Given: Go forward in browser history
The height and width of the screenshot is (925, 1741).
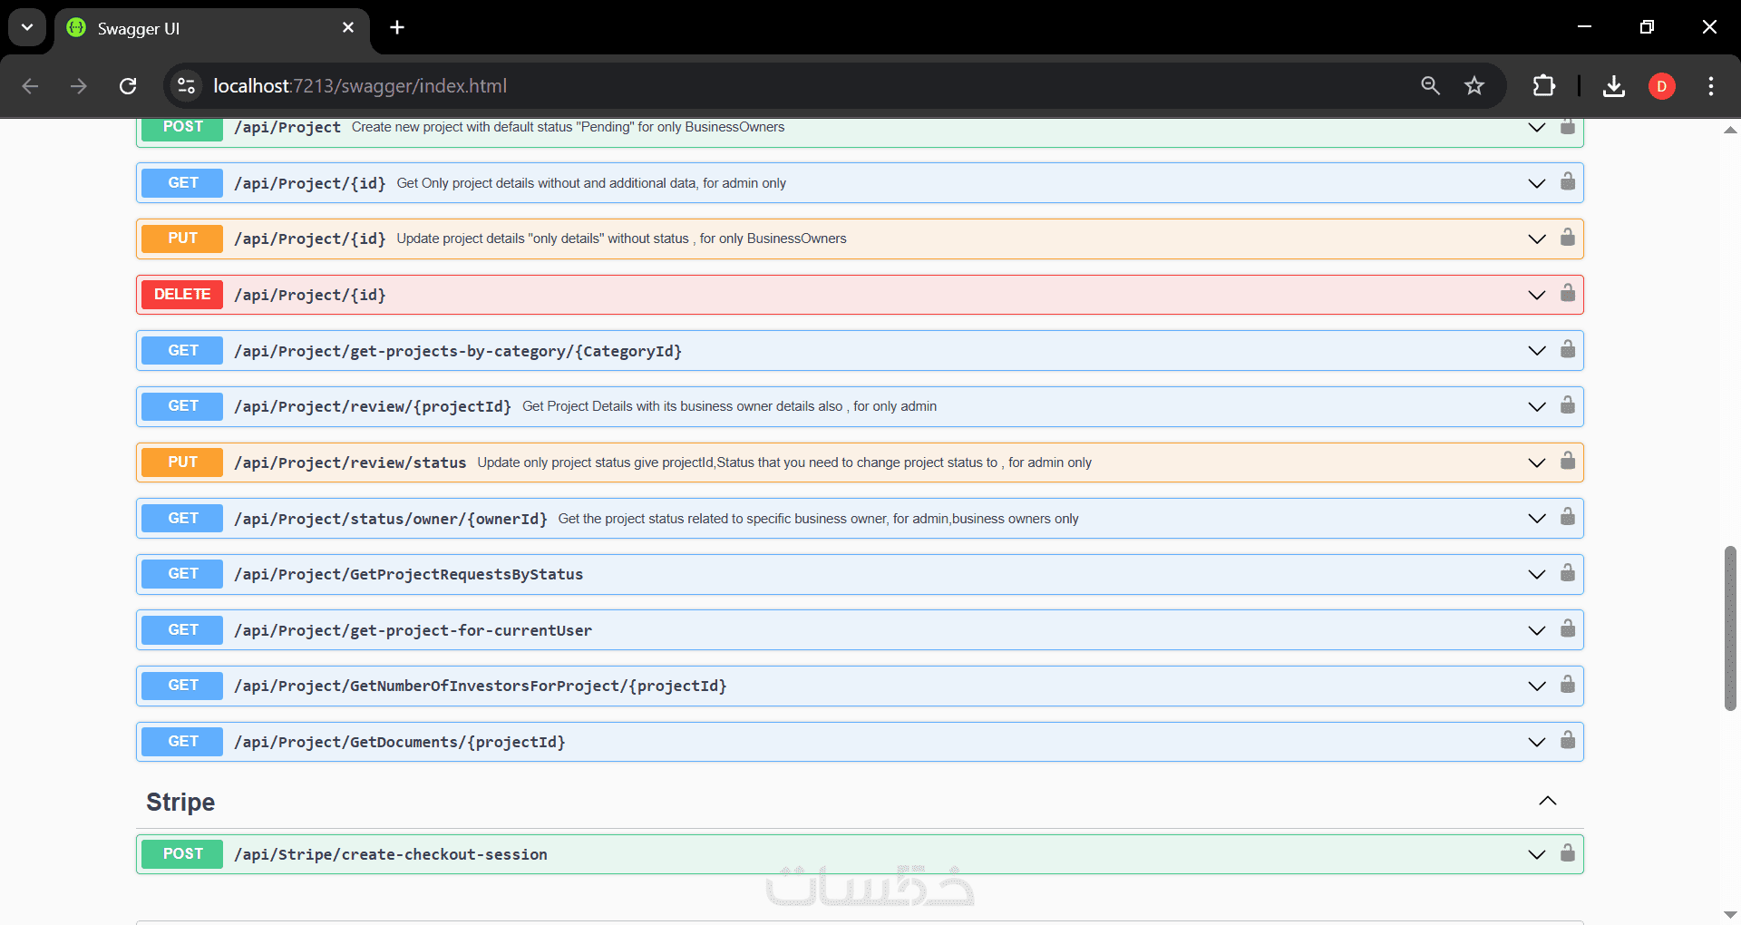Looking at the screenshot, I should [79, 86].
